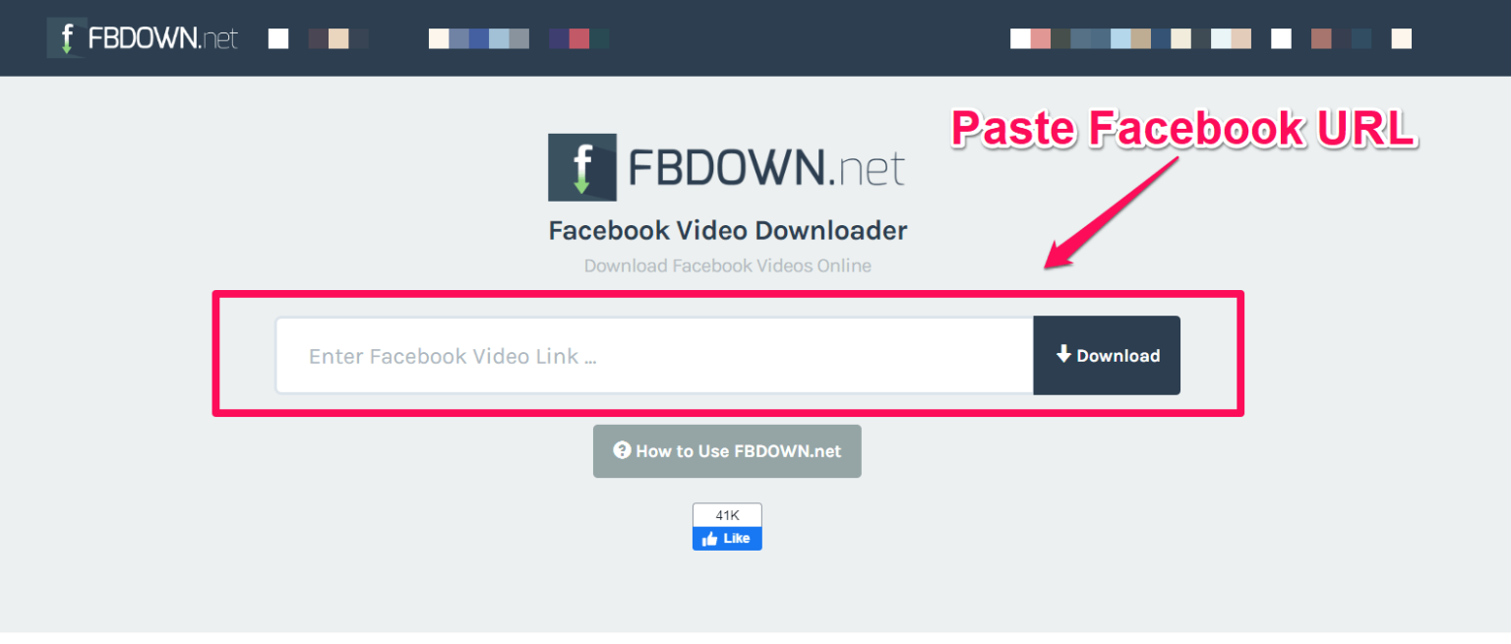This screenshot has height=644, width=1511.
Task: Click the last blurred white item in the navbar
Action: coord(1402,38)
